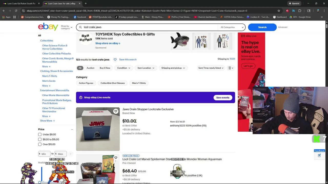The height and width of the screenshot is (184, 328).
Task: Select Men's Socks category
Action: tap(49, 81)
